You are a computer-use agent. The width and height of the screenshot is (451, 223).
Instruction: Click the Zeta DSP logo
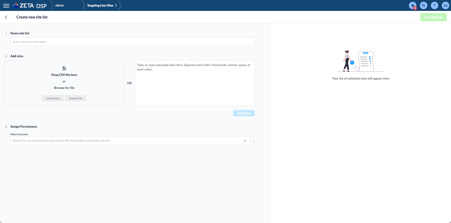[x=30, y=5]
